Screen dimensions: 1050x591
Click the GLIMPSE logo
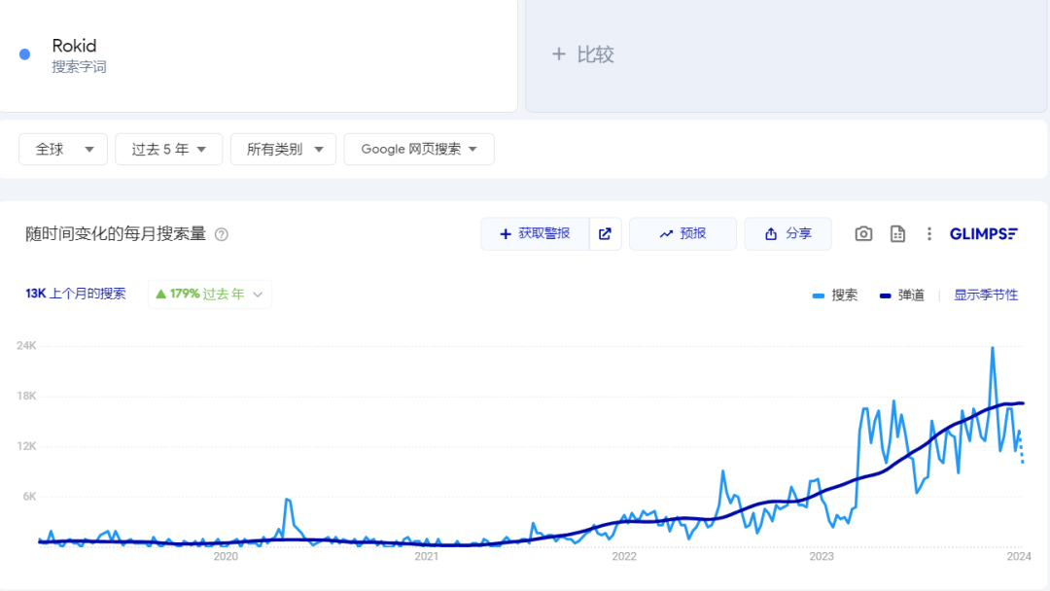[984, 233]
